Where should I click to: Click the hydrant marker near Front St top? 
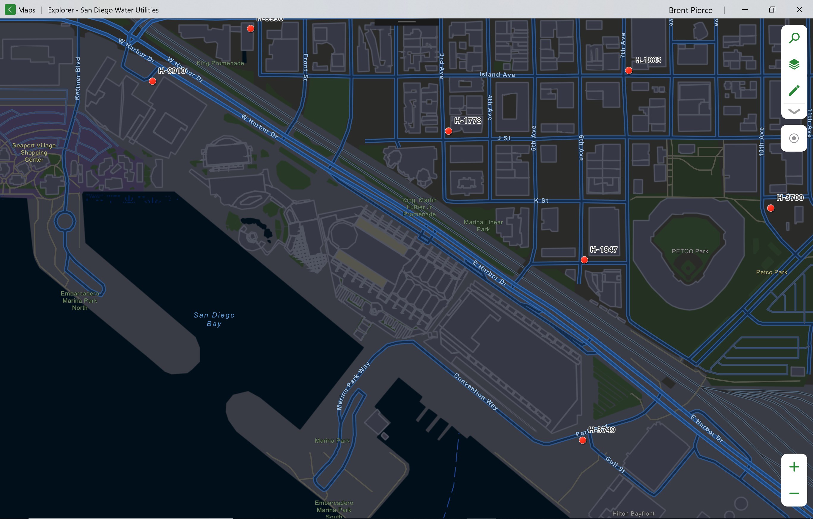point(251,29)
